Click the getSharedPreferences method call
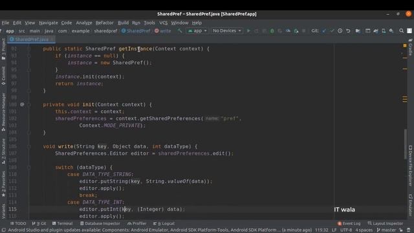Screen dimensions: 414x233 [x=170, y=118]
